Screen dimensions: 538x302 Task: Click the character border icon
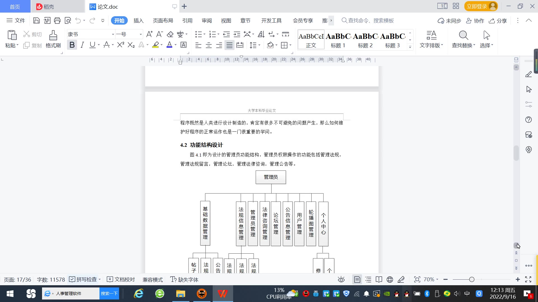point(184,45)
